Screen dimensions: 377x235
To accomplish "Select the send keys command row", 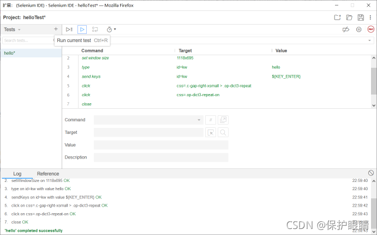I will click(x=218, y=77).
